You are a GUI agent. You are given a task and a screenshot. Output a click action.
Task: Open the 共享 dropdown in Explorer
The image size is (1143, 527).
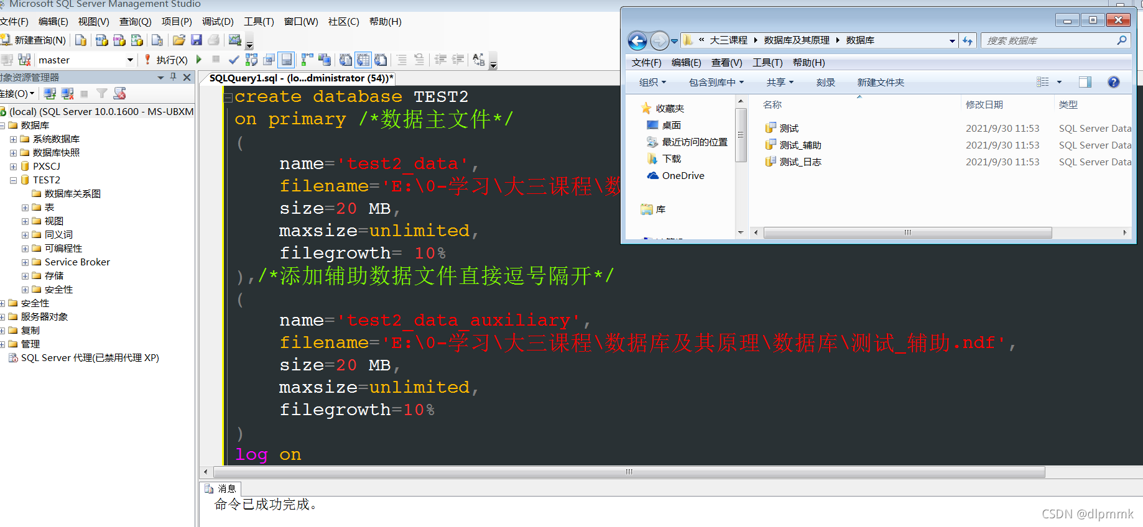[x=780, y=83]
